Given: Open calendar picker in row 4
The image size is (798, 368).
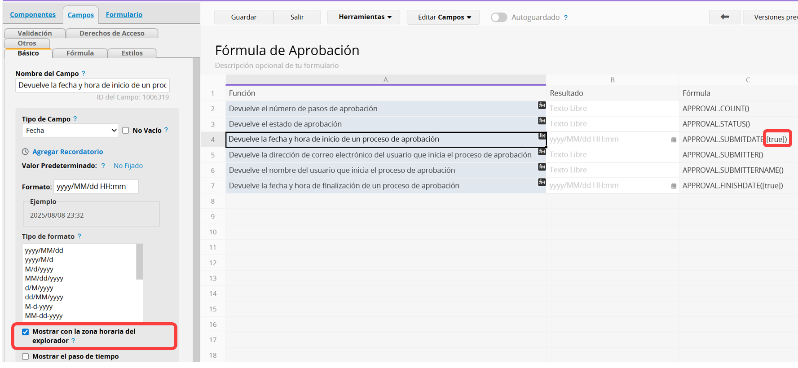Looking at the screenshot, I should (x=674, y=140).
